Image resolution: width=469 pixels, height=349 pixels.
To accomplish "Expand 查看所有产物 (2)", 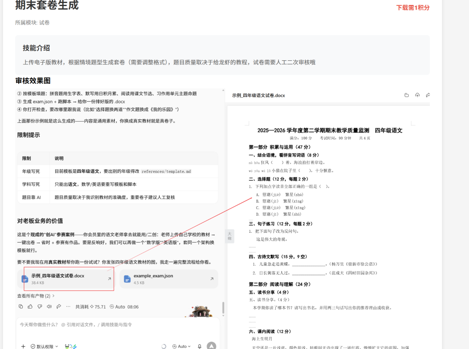I will pos(36,296).
